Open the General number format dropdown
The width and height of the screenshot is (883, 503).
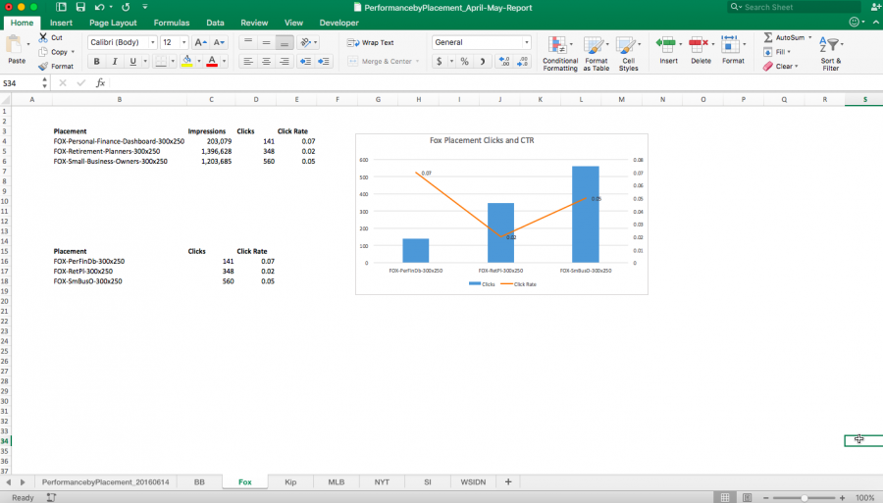click(527, 42)
